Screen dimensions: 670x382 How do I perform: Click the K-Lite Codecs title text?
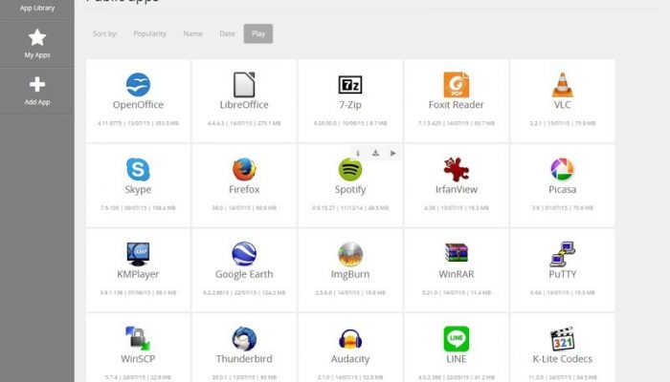pos(563,359)
